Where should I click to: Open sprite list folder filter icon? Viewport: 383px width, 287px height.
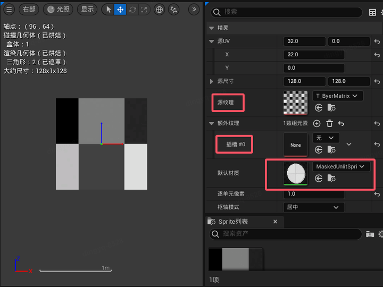[370, 234]
